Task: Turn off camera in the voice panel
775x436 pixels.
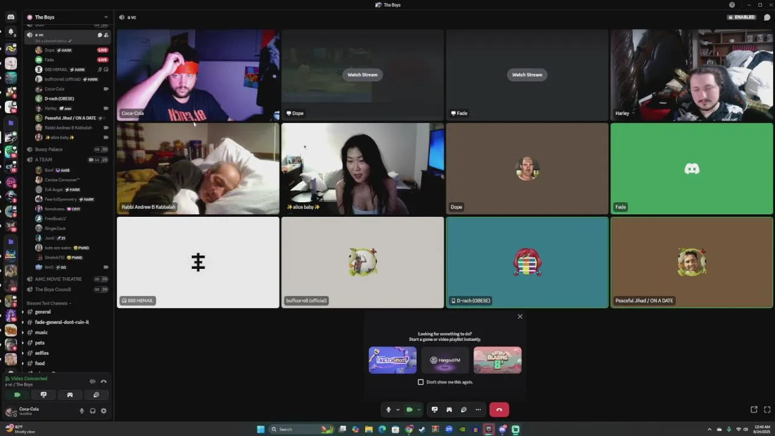Action: point(17,395)
